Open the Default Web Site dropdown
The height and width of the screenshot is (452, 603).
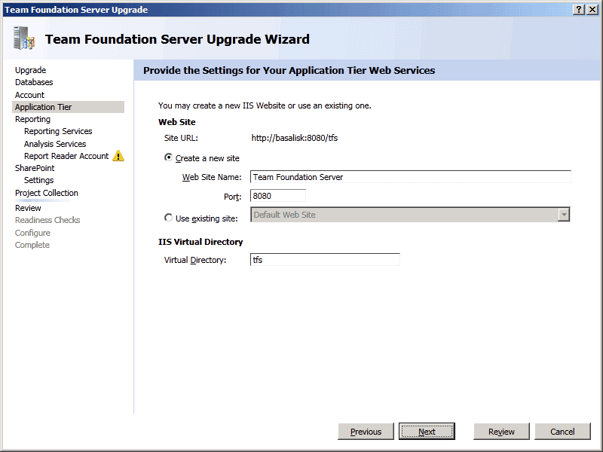(x=563, y=215)
